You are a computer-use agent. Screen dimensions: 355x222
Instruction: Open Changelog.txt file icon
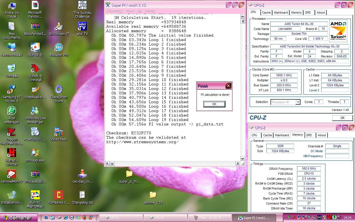(x=82, y=198)
